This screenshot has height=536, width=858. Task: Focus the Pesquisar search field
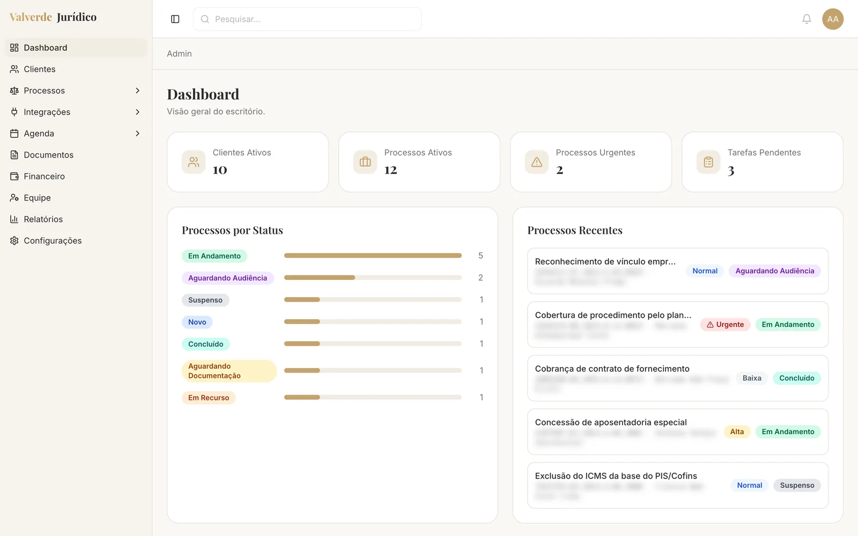coord(307,19)
